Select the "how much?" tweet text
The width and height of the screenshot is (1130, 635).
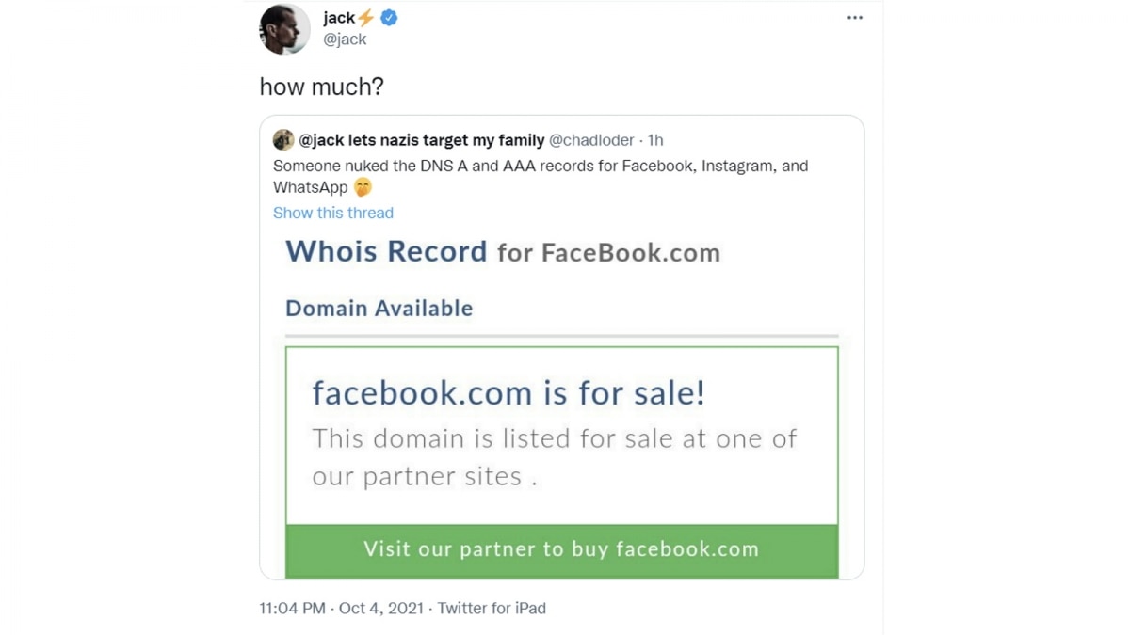322,87
